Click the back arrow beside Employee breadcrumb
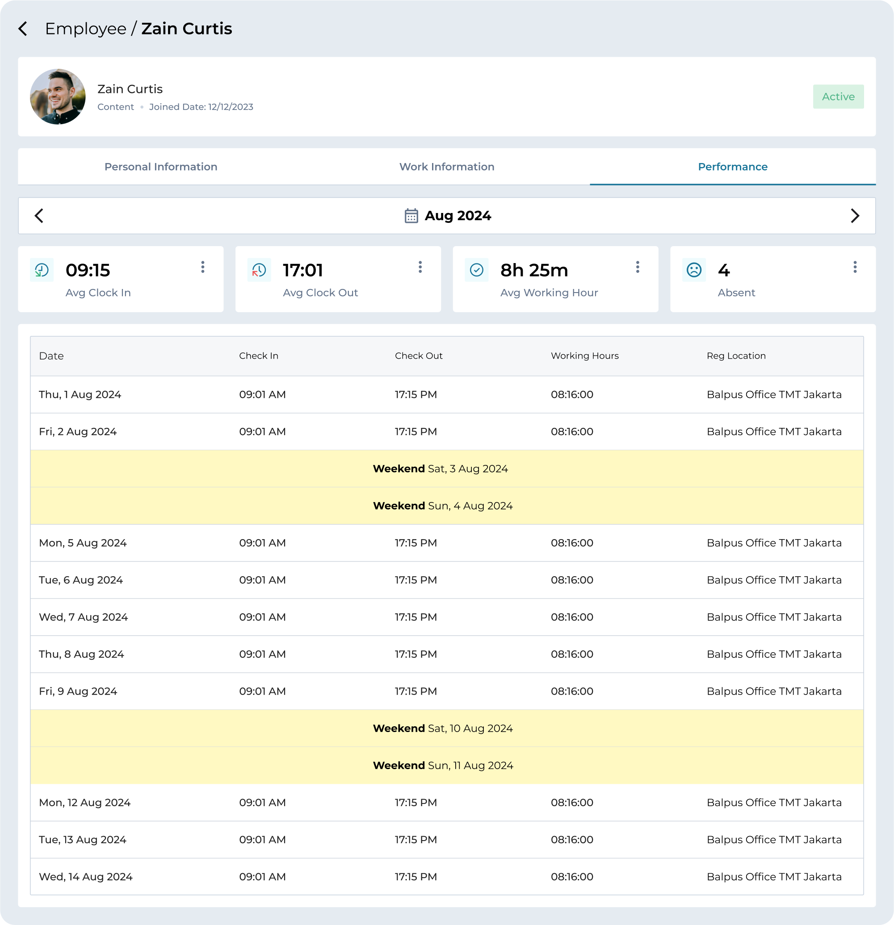The width and height of the screenshot is (894, 925). (23, 29)
